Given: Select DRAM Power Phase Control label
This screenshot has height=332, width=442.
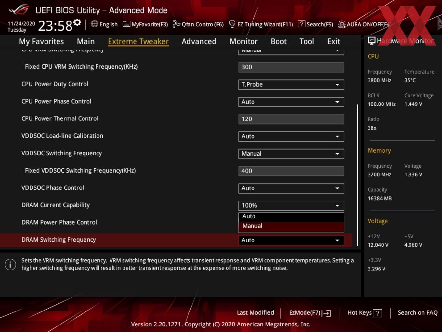Looking at the screenshot, I should tap(59, 222).
